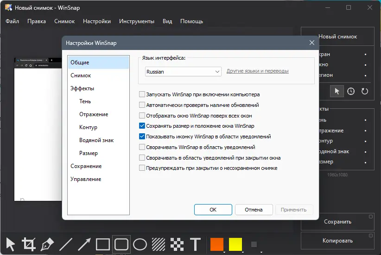Select the Crop tool

[29, 244]
